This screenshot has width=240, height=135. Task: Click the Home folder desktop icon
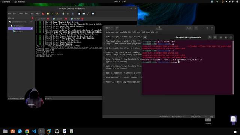coord(208,121)
